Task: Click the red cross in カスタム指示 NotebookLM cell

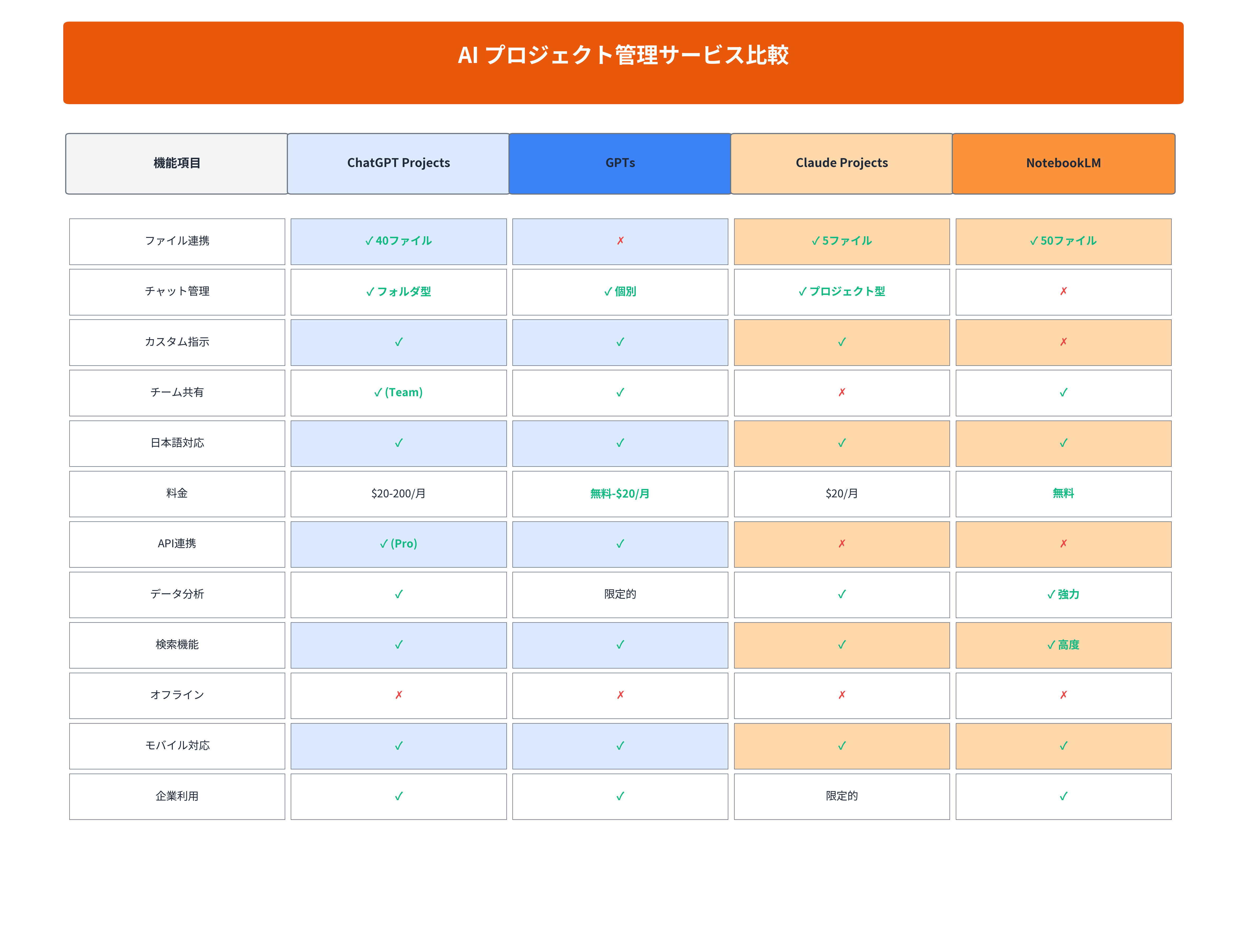Action: click(1063, 342)
